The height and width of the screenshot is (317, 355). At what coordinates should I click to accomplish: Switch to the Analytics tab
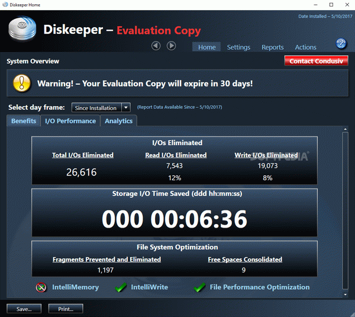(x=119, y=121)
